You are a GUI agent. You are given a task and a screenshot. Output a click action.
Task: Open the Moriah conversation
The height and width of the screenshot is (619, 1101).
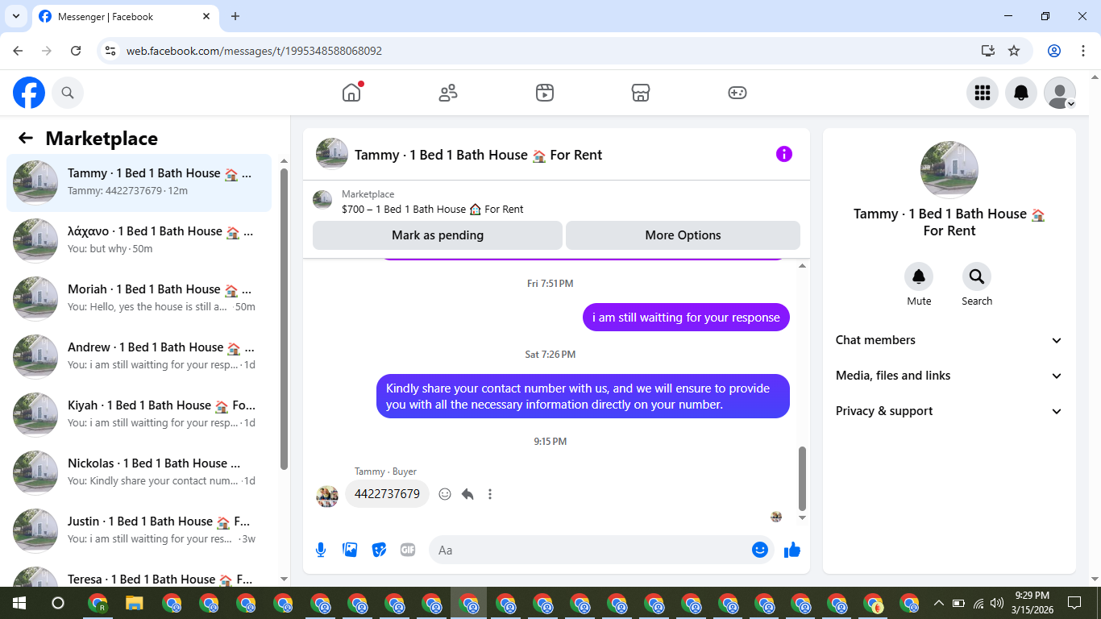coord(139,299)
